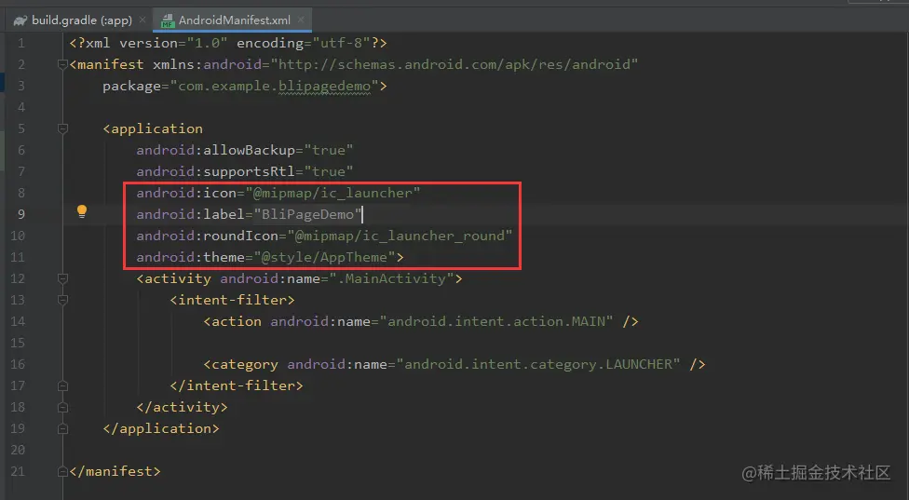Collapse the activity tag fold on line 12
The image size is (909, 500).
pyautogui.click(x=63, y=278)
